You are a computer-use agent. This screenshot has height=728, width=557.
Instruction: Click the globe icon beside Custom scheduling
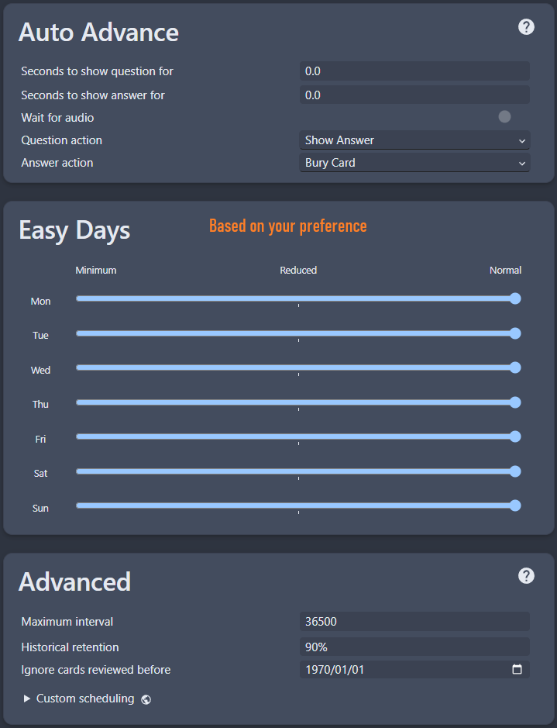coord(146,699)
